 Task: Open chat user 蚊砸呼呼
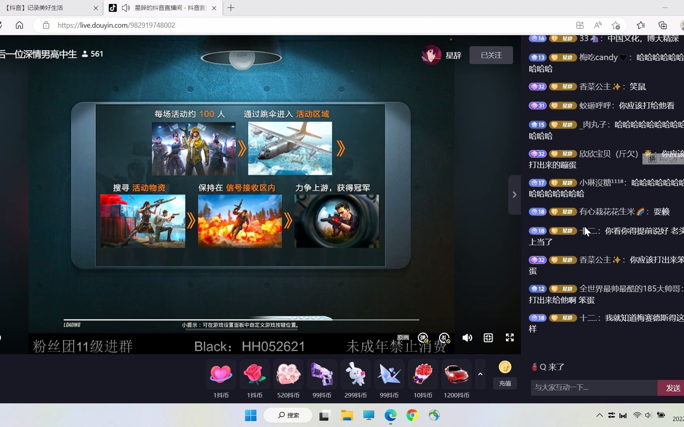click(x=595, y=106)
